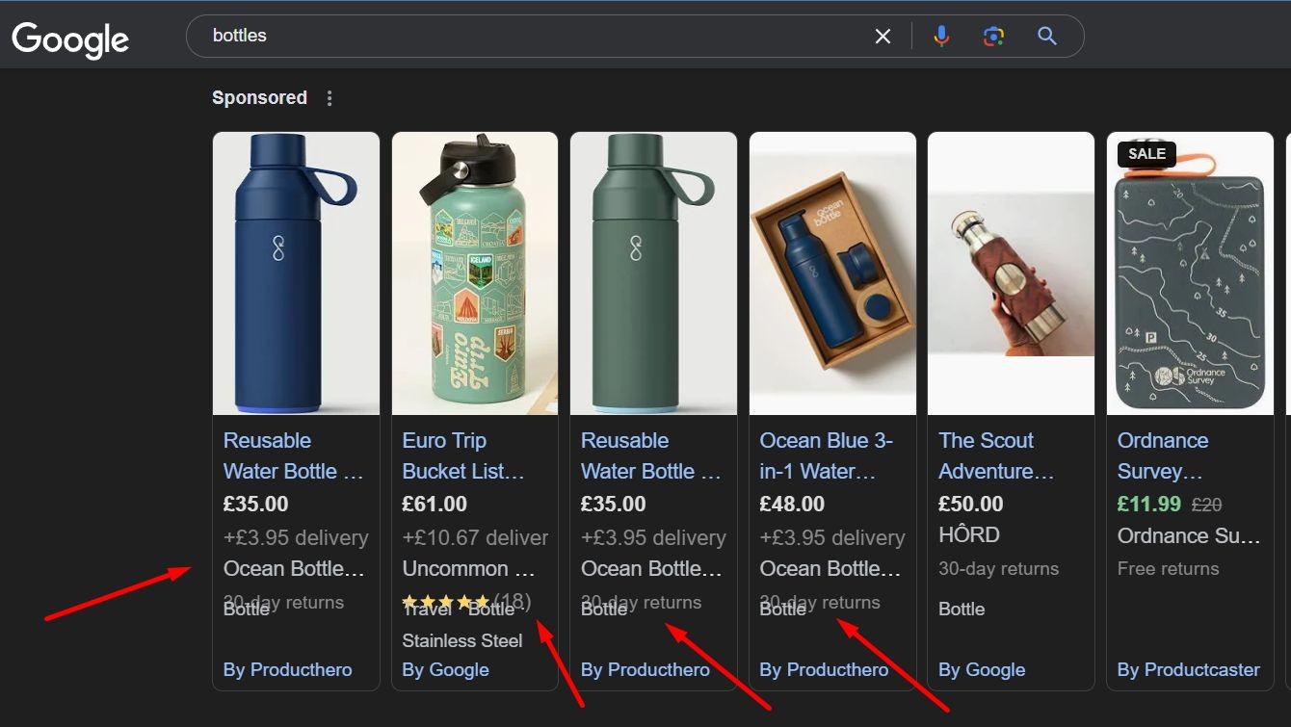Open the forest green Ocean Bottle product image
The width and height of the screenshot is (1291, 727).
653,273
